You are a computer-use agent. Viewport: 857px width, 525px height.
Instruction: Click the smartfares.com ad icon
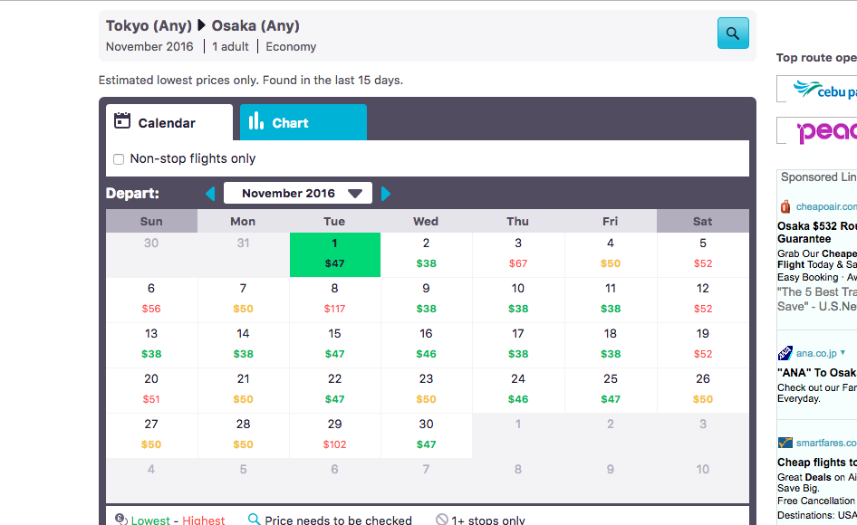(x=785, y=443)
